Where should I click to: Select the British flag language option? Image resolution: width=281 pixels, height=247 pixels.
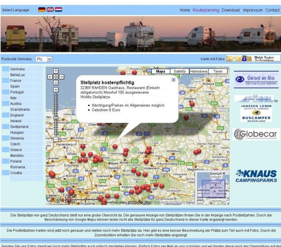[x=50, y=10]
